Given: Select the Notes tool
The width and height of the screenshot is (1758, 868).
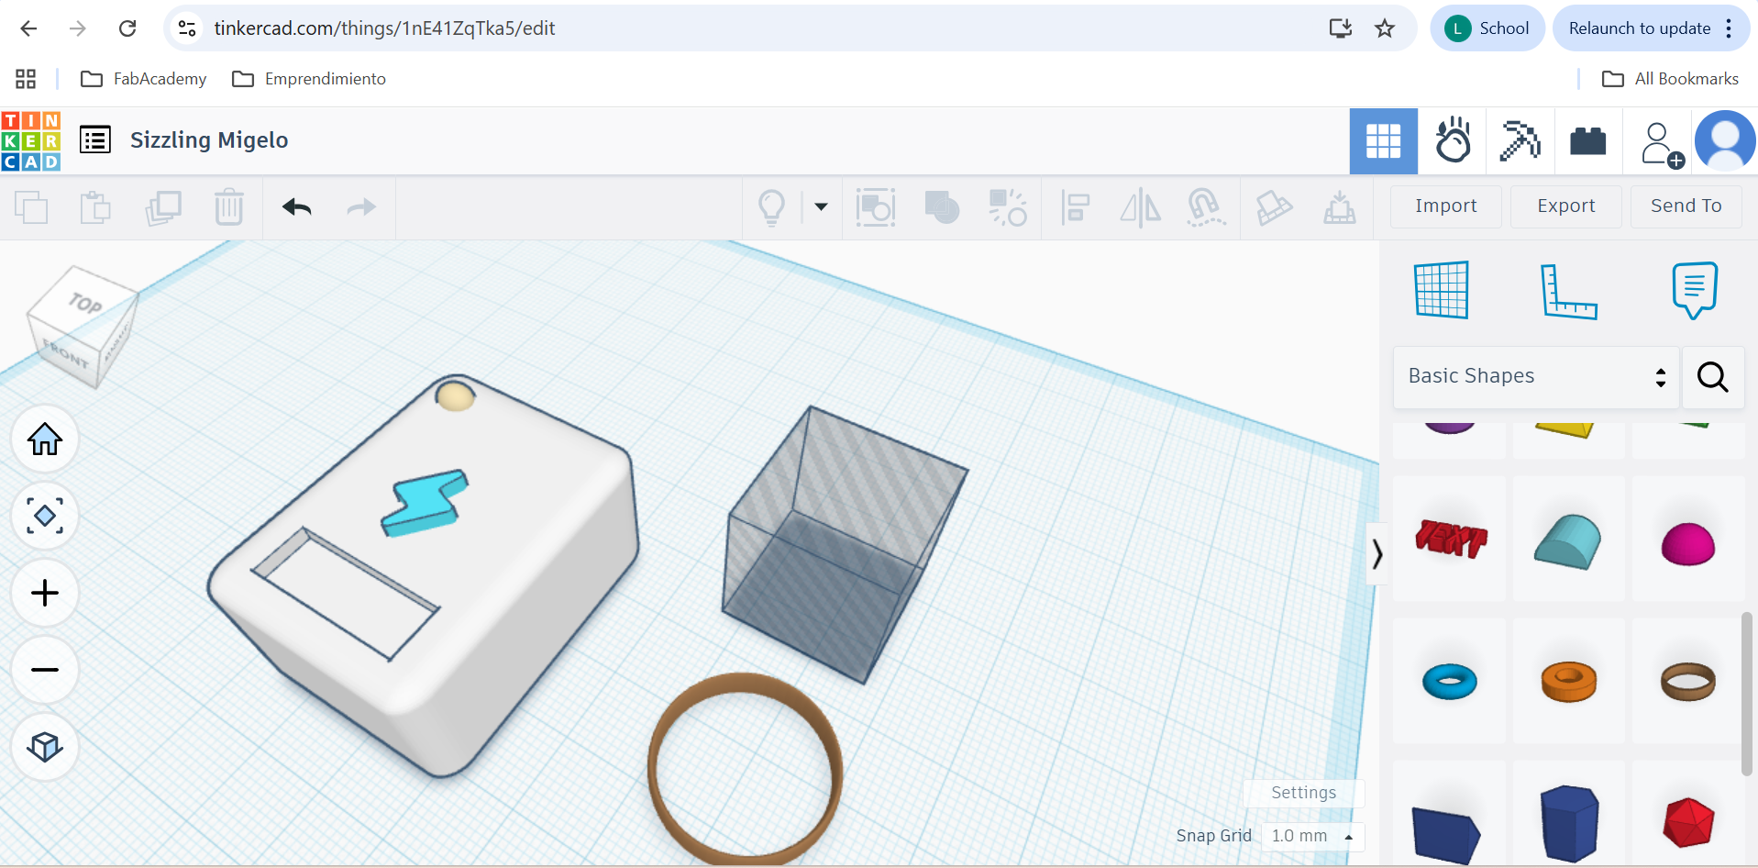Looking at the screenshot, I should click(1695, 290).
